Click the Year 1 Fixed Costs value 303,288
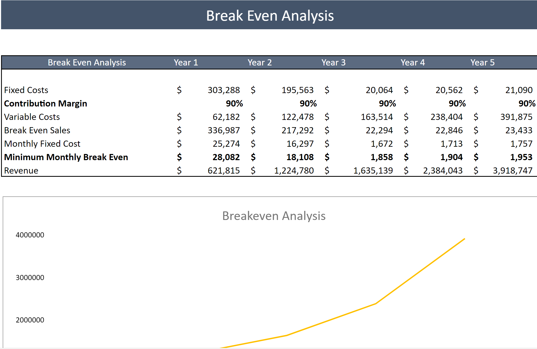Image resolution: width=537 pixels, height=349 pixels. [224, 90]
